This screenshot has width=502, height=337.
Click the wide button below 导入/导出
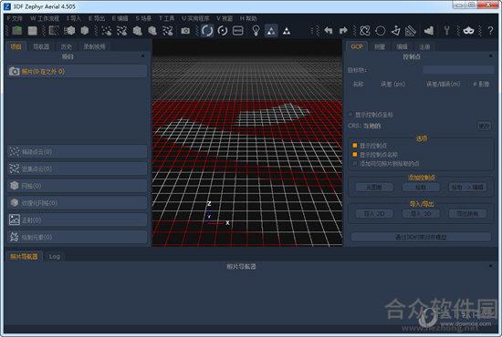pyautogui.click(x=421, y=237)
